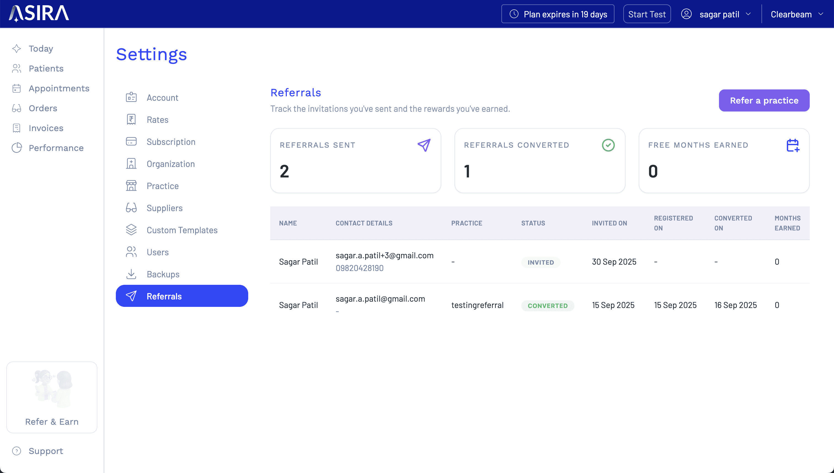The width and height of the screenshot is (834, 473).
Task: Click the Start Test button
Action: tap(647, 14)
